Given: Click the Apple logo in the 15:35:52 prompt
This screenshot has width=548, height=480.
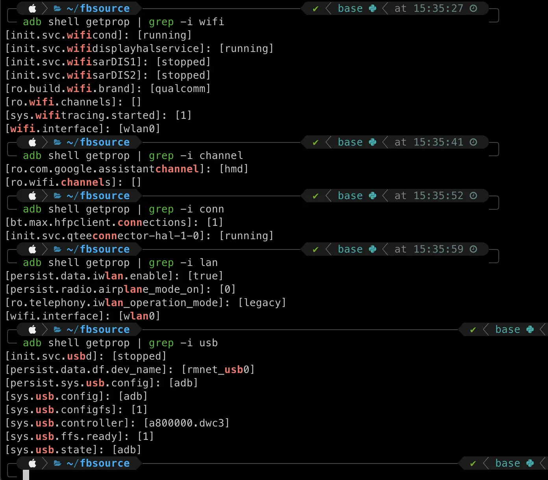Looking at the screenshot, I should [32, 196].
